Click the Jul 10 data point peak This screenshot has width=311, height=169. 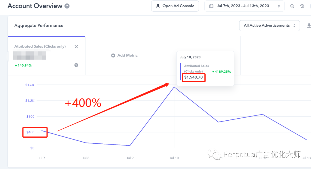coord(174,87)
